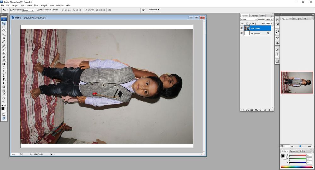Switch to the Paths tab

click(262, 16)
